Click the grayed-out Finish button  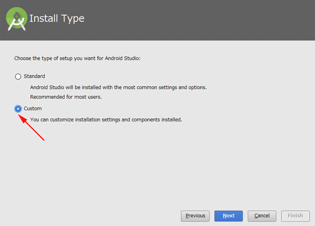coord(295,216)
